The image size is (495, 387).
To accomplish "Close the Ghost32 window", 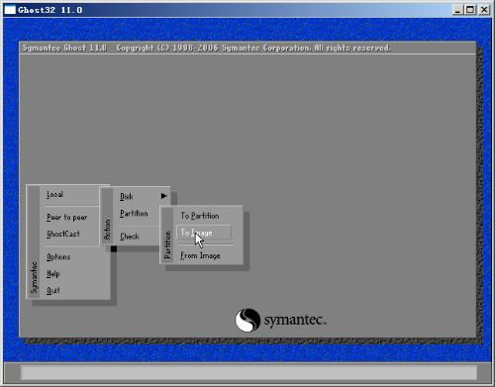I will 484,10.
